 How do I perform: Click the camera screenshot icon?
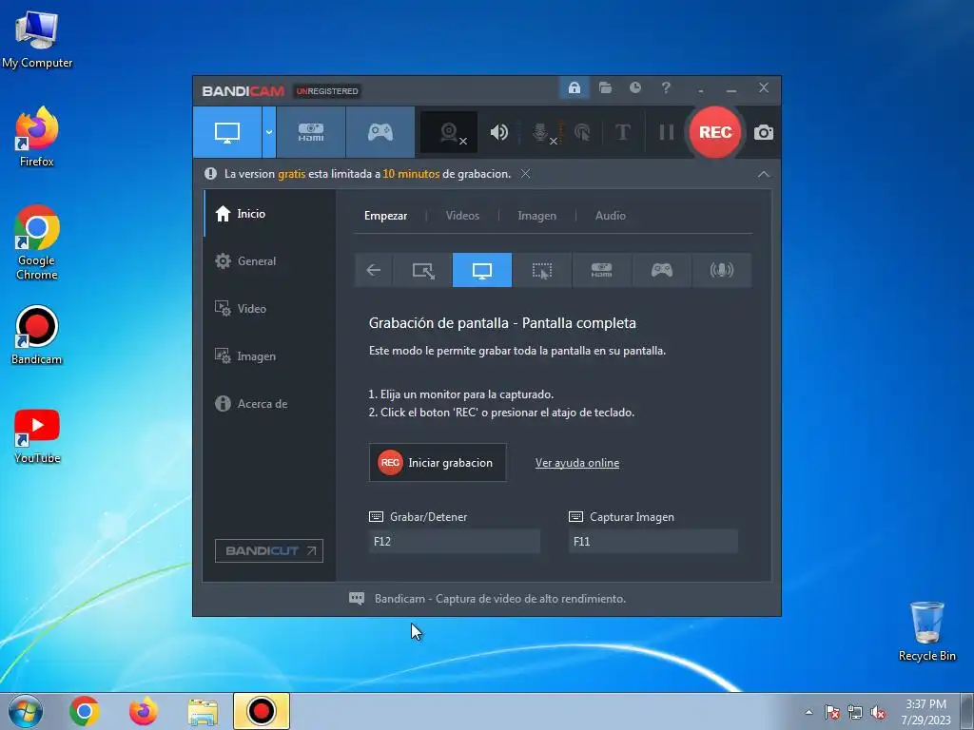[x=764, y=132]
